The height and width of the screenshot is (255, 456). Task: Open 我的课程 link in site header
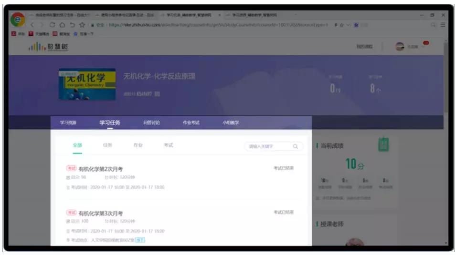tap(364, 46)
